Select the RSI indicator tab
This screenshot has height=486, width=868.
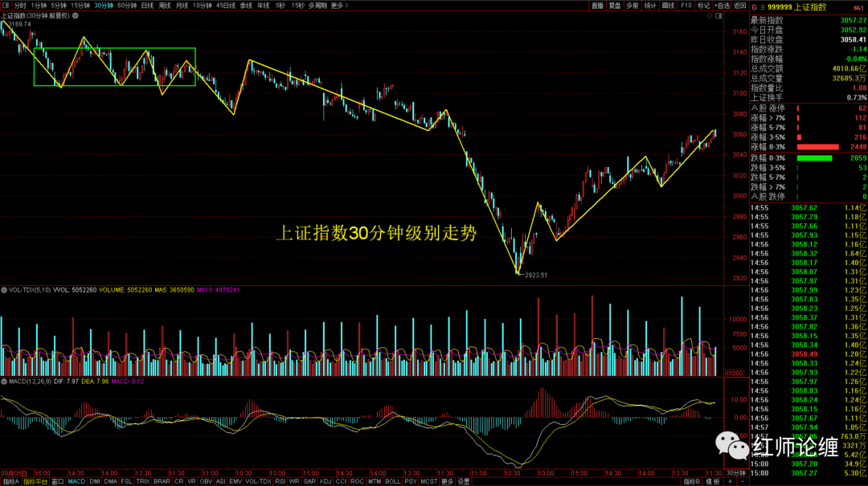point(280,481)
